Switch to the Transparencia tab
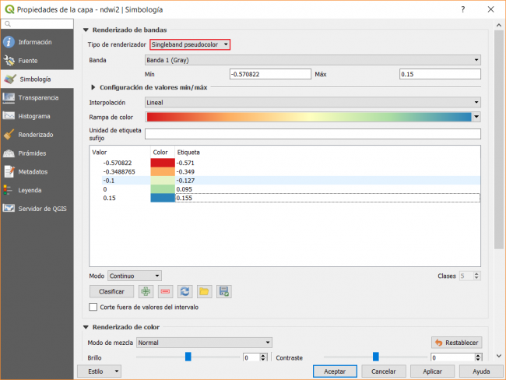Screen dimensions: 506x380 coord(37,97)
